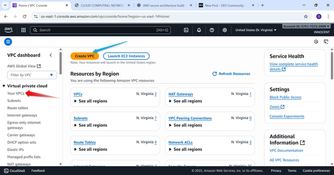Close the New Post DEV Community tab

(x=253, y=5)
